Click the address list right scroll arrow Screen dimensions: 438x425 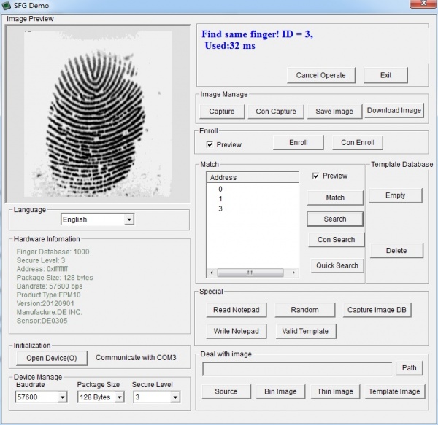pos(293,273)
